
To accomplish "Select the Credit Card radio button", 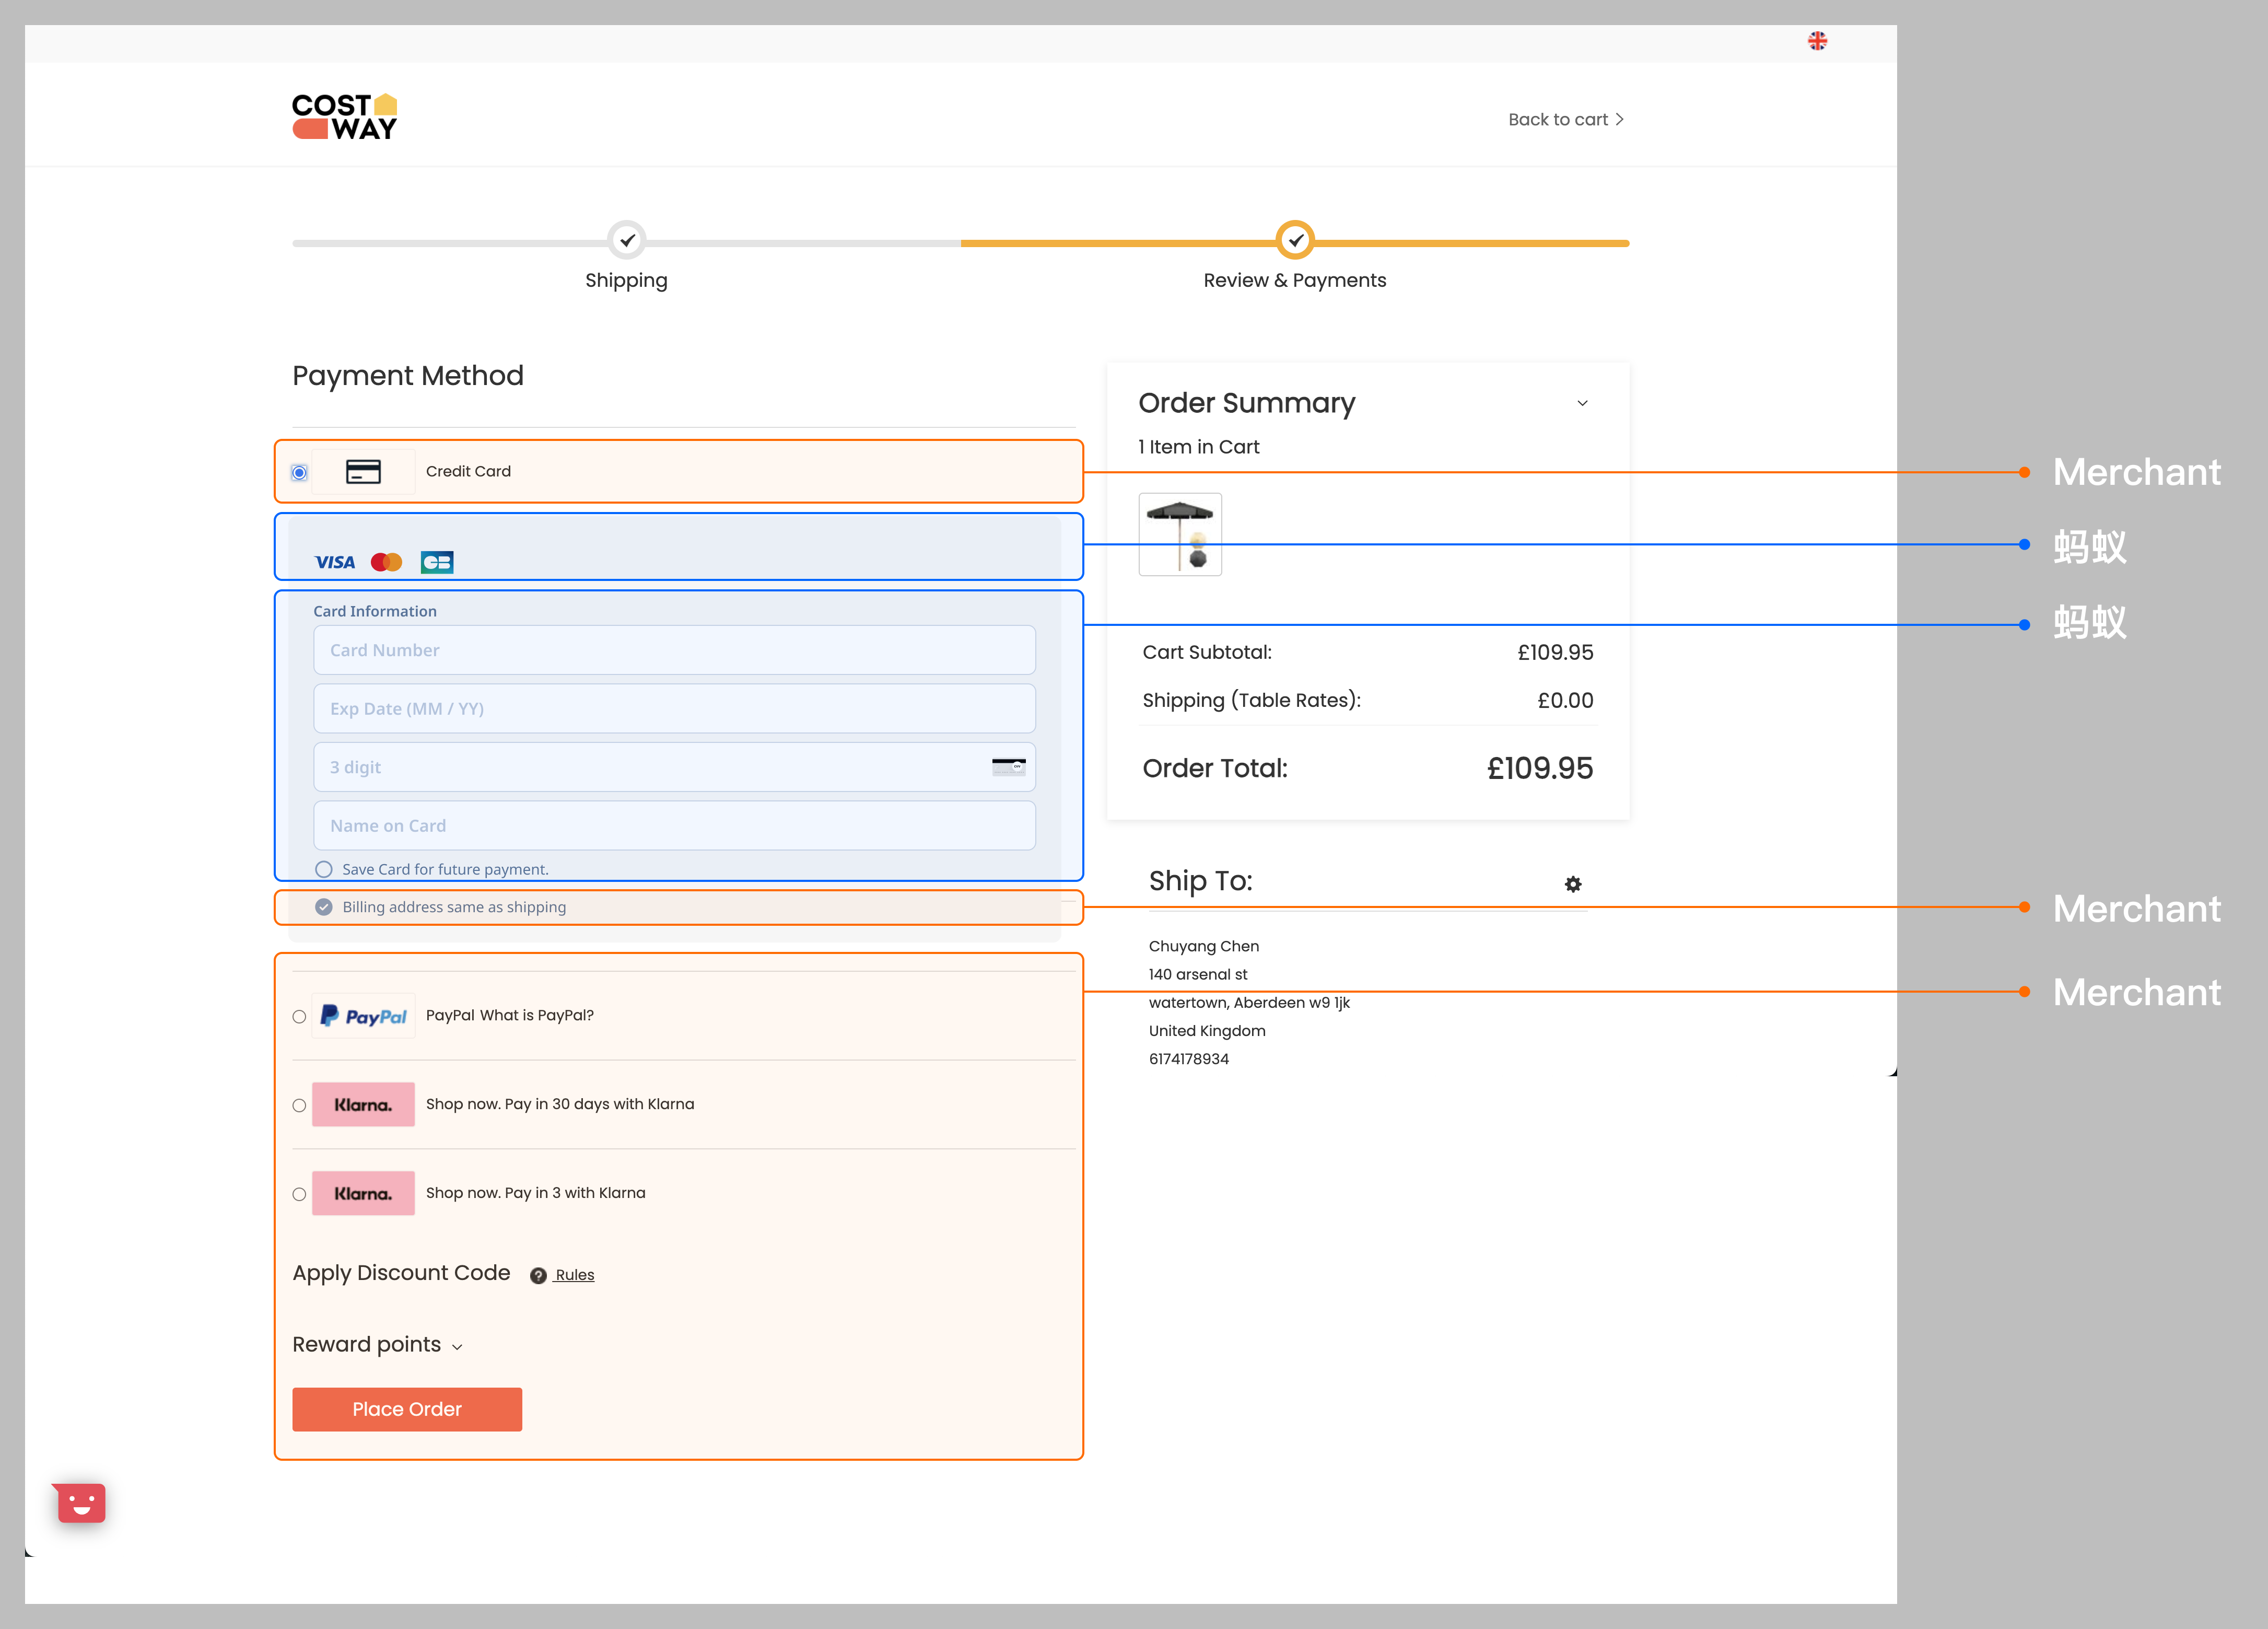I will pyautogui.click(x=299, y=472).
